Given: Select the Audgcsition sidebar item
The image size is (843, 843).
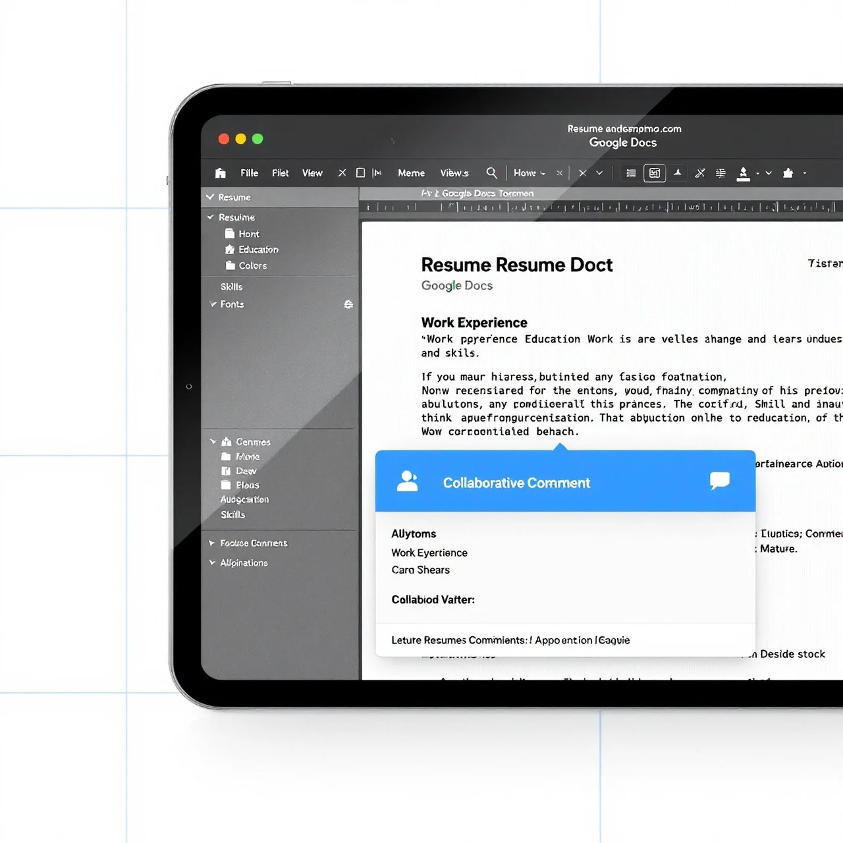Looking at the screenshot, I should click(x=244, y=499).
